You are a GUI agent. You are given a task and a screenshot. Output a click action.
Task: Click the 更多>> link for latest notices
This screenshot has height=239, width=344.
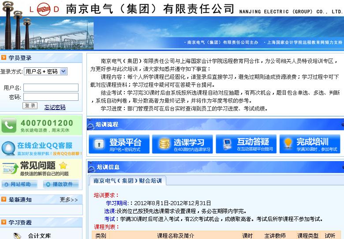point(69,200)
